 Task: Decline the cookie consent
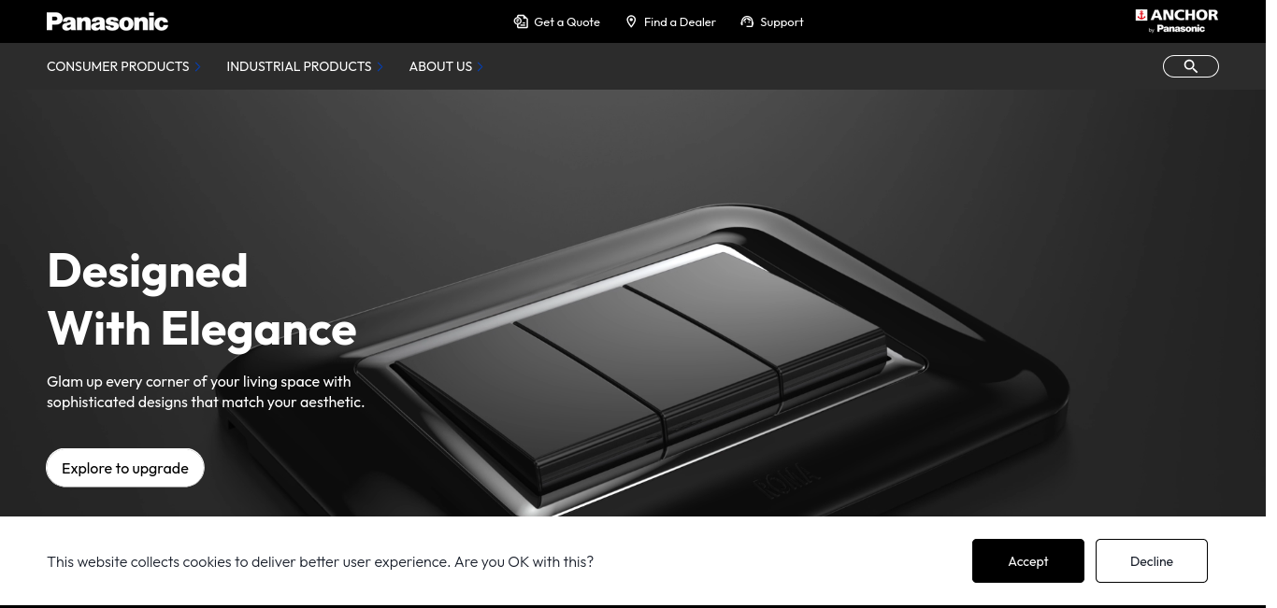[1152, 561]
